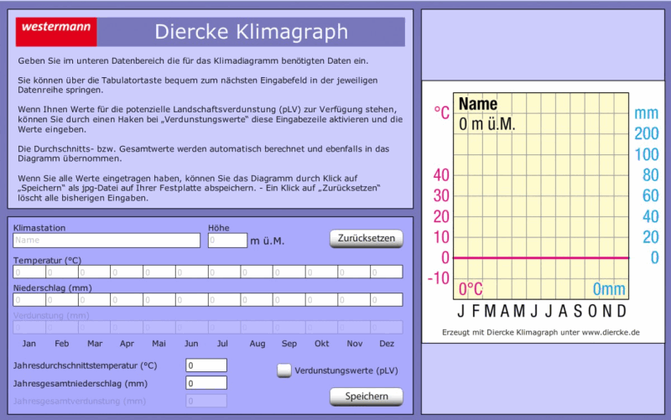Screen dimensions: 671x420
Task: Click the Diercke Klimagraph title
Action: coord(251,32)
